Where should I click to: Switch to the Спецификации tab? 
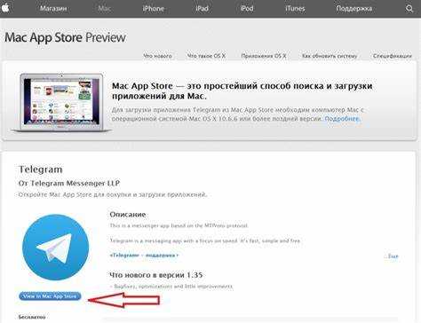(x=393, y=56)
